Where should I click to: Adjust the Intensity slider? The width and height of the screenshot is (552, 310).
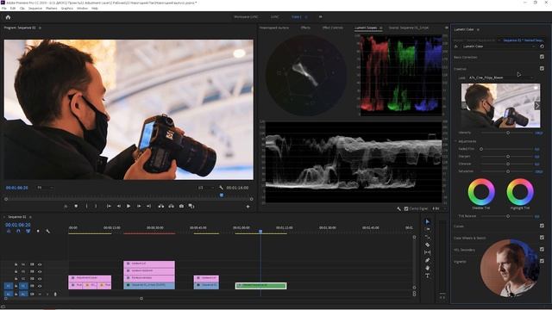tap(508, 133)
